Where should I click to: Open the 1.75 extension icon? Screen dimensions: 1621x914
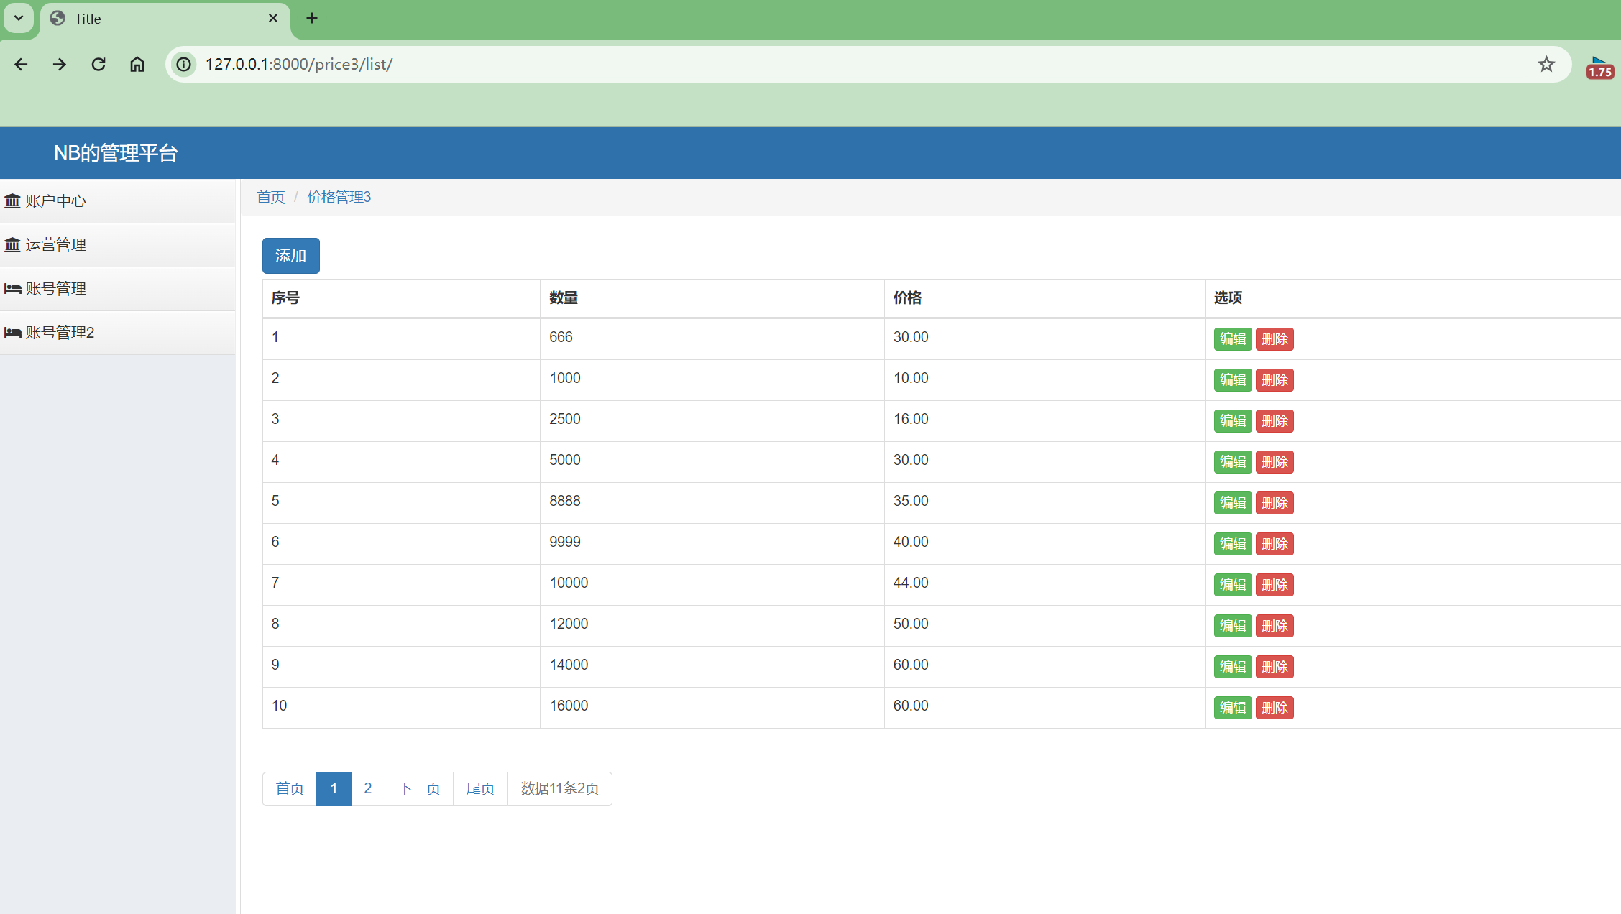point(1599,68)
